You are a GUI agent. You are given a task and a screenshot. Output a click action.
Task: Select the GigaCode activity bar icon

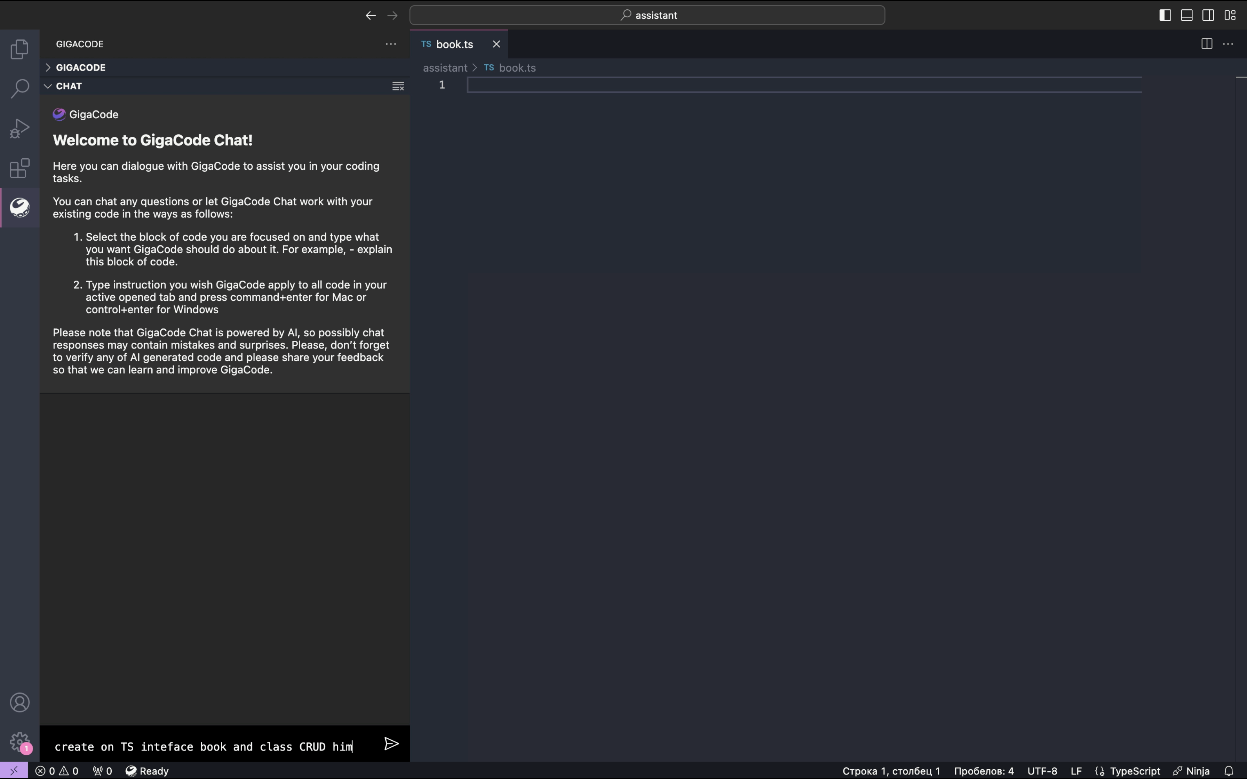pos(19,208)
